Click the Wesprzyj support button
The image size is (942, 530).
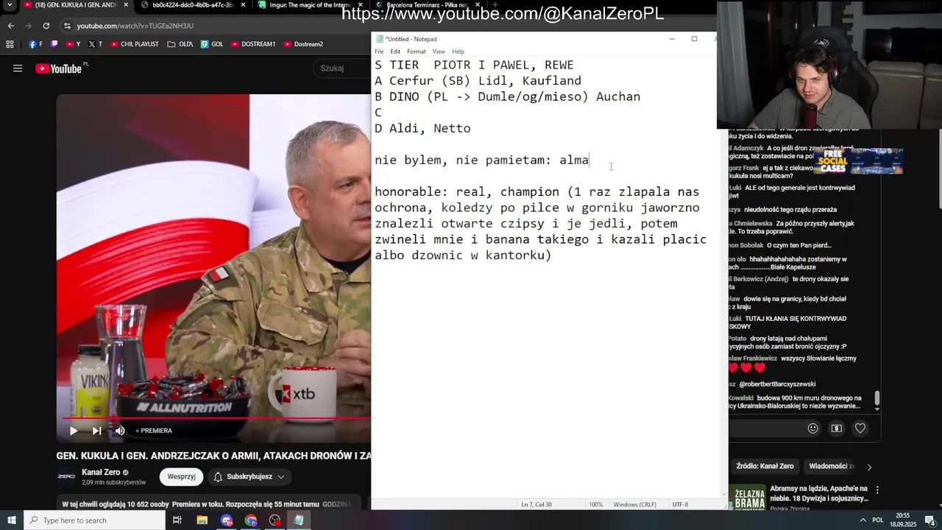(x=181, y=476)
